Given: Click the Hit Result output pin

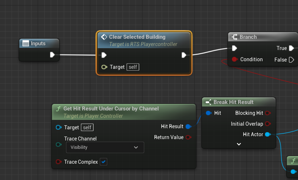Looking at the screenshot, I should (189, 126).
